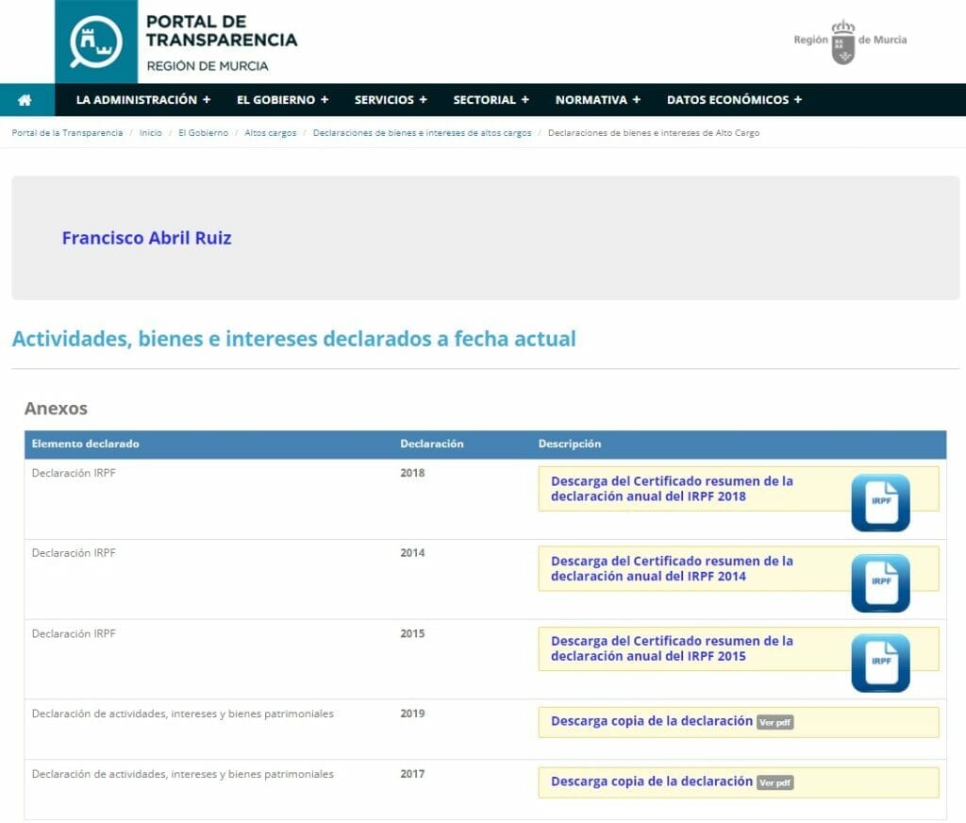This screenshot has width=966, height=823.
Task: Open the SECTORIAL navigation section
Action: tap(491, 99)
